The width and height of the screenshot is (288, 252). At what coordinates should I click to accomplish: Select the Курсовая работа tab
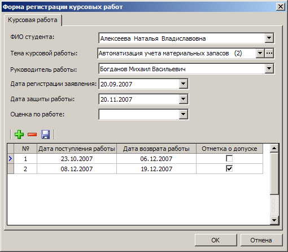tap(33, 20)
